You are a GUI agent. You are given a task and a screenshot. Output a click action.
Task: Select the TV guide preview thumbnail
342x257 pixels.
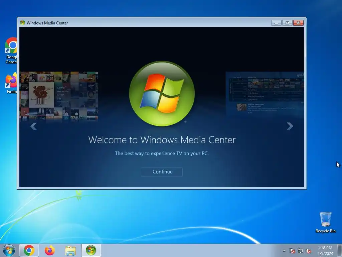tap(265, 95)
